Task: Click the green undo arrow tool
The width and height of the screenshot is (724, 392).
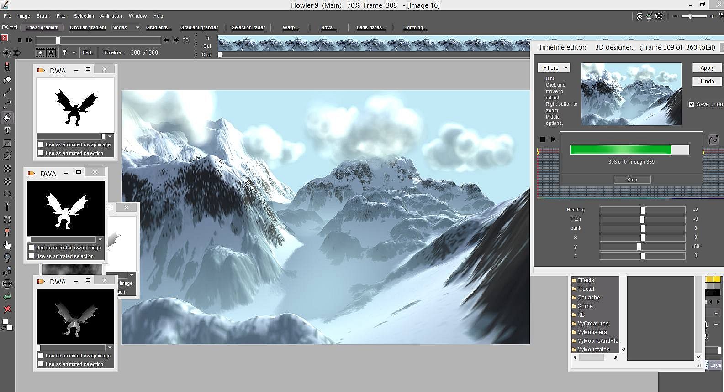Action: (7, 297)
